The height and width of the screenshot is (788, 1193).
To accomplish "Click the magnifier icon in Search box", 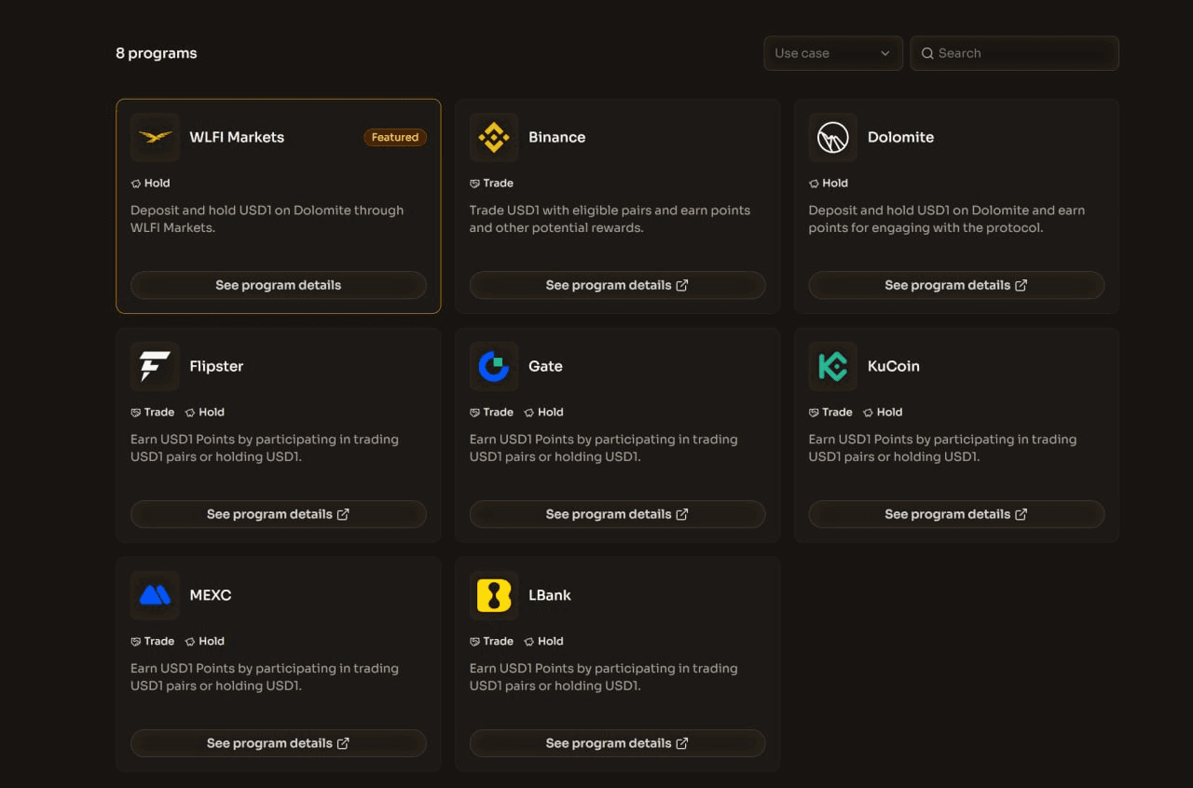I will [x=927, y=53].
